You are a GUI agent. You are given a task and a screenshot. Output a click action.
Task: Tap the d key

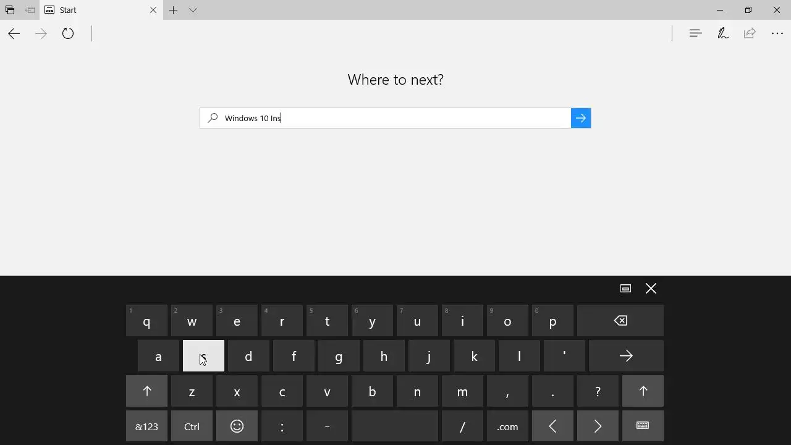coord(248,356)
